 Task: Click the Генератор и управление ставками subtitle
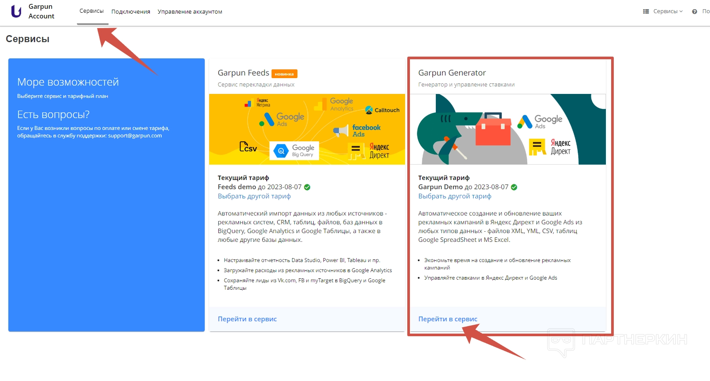[466, 85]
